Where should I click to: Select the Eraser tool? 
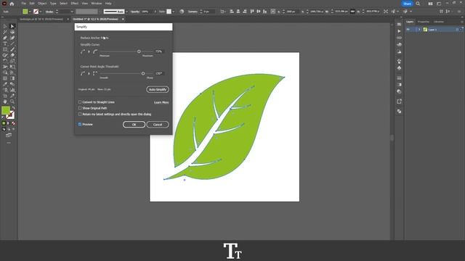(x=12, y=55)
